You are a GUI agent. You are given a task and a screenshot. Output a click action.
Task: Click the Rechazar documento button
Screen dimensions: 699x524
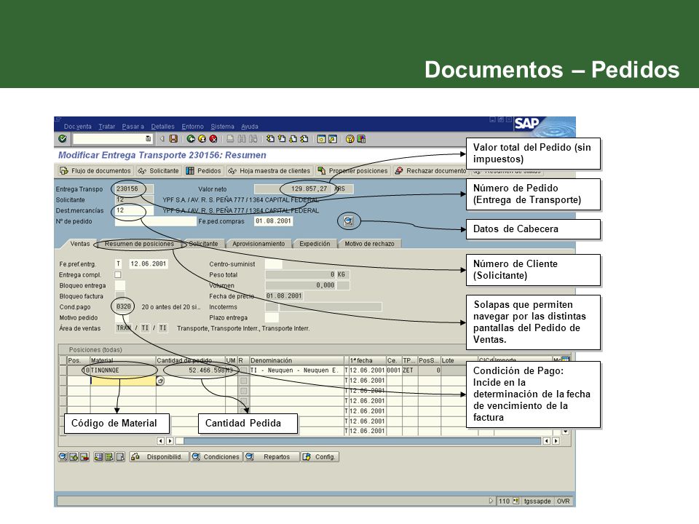[430, 170]
